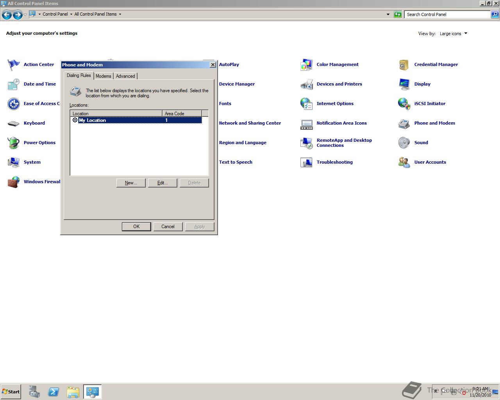This screenshot has height=400, width=500.
Task: Open Windows Explorer folder on taskbar
Action: click(x=73, y=392)
